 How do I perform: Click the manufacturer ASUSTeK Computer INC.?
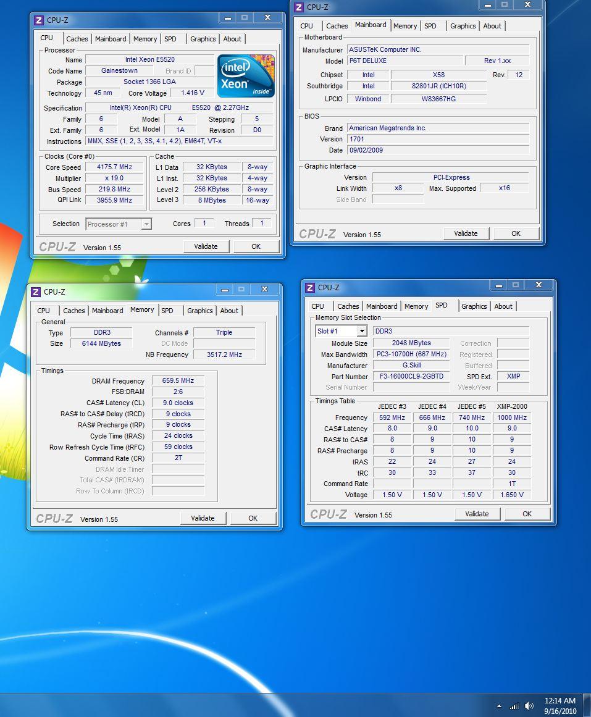(438, 50)
